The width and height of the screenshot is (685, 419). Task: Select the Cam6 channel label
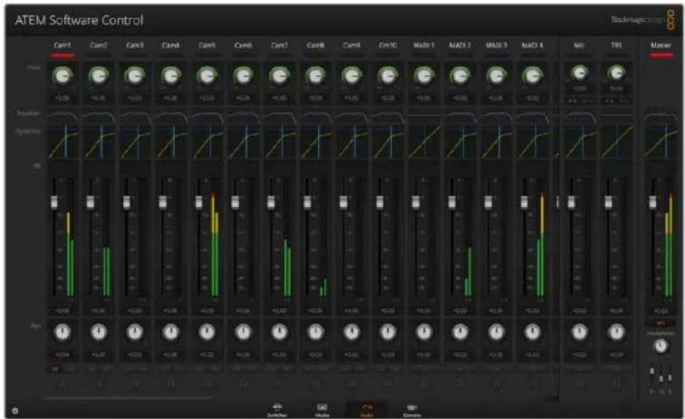tap(243, 46)
